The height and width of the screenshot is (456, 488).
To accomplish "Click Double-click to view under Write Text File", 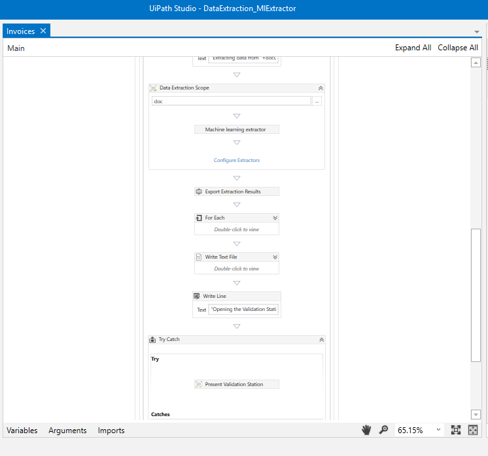I will (237, 269).
